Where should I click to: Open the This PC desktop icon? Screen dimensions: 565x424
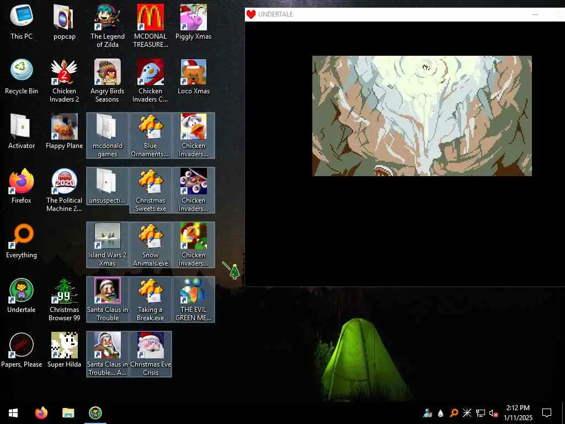pyautogui.click(x=22, y=22)
